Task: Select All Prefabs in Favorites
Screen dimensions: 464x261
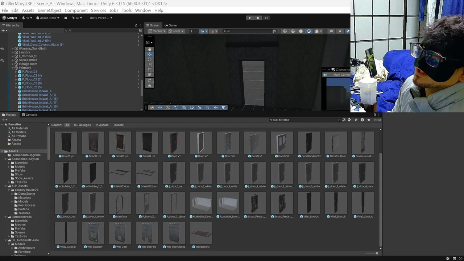Action: click(19, 136)
